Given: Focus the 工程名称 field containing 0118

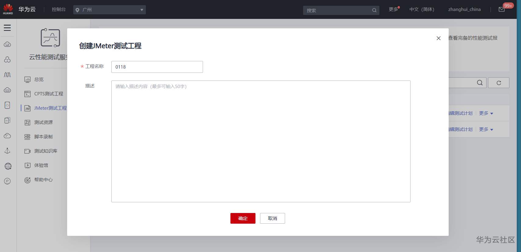Looking at the screenshot, I should point(157,67).
